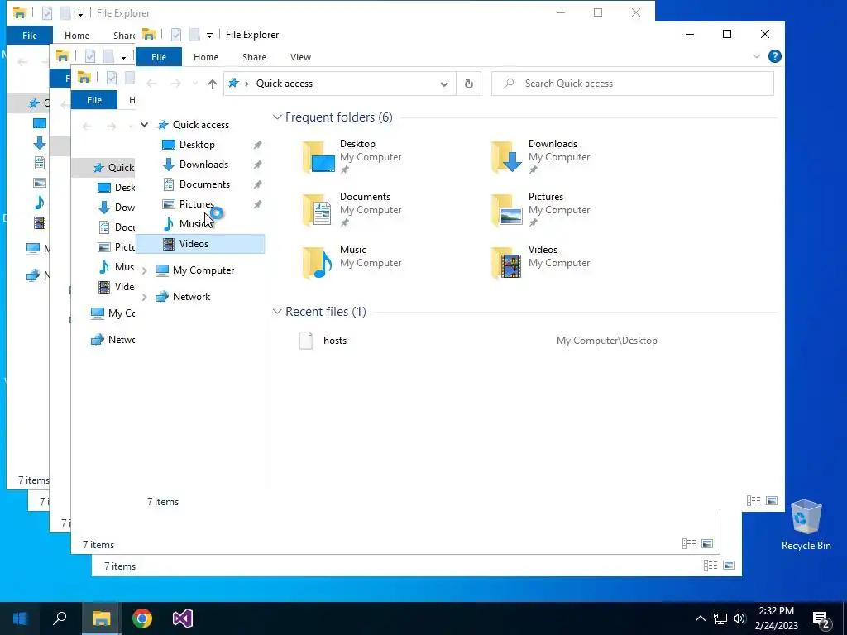This screenshot has width=847, height=635.
Task: Open the File tab in front window
Action: (x=158, y=57)
